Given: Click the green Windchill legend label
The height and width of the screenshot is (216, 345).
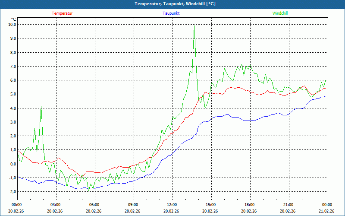Looking at the screenshot, I should [x=280, y=13].
